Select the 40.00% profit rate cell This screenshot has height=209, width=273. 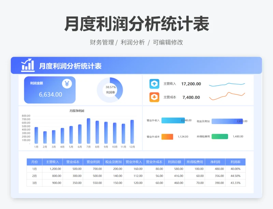point(235,169)
